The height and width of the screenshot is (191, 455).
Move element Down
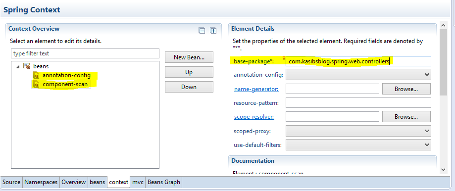click(189, 87)
